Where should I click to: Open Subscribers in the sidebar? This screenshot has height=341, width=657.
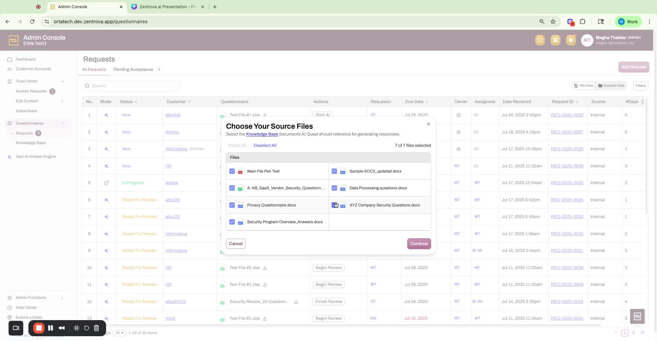(26, 111)
